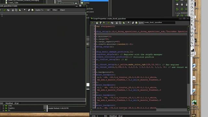
Task: Click copy icon in spaceliner.Create window toolbar
Action: tap(16, 10)
